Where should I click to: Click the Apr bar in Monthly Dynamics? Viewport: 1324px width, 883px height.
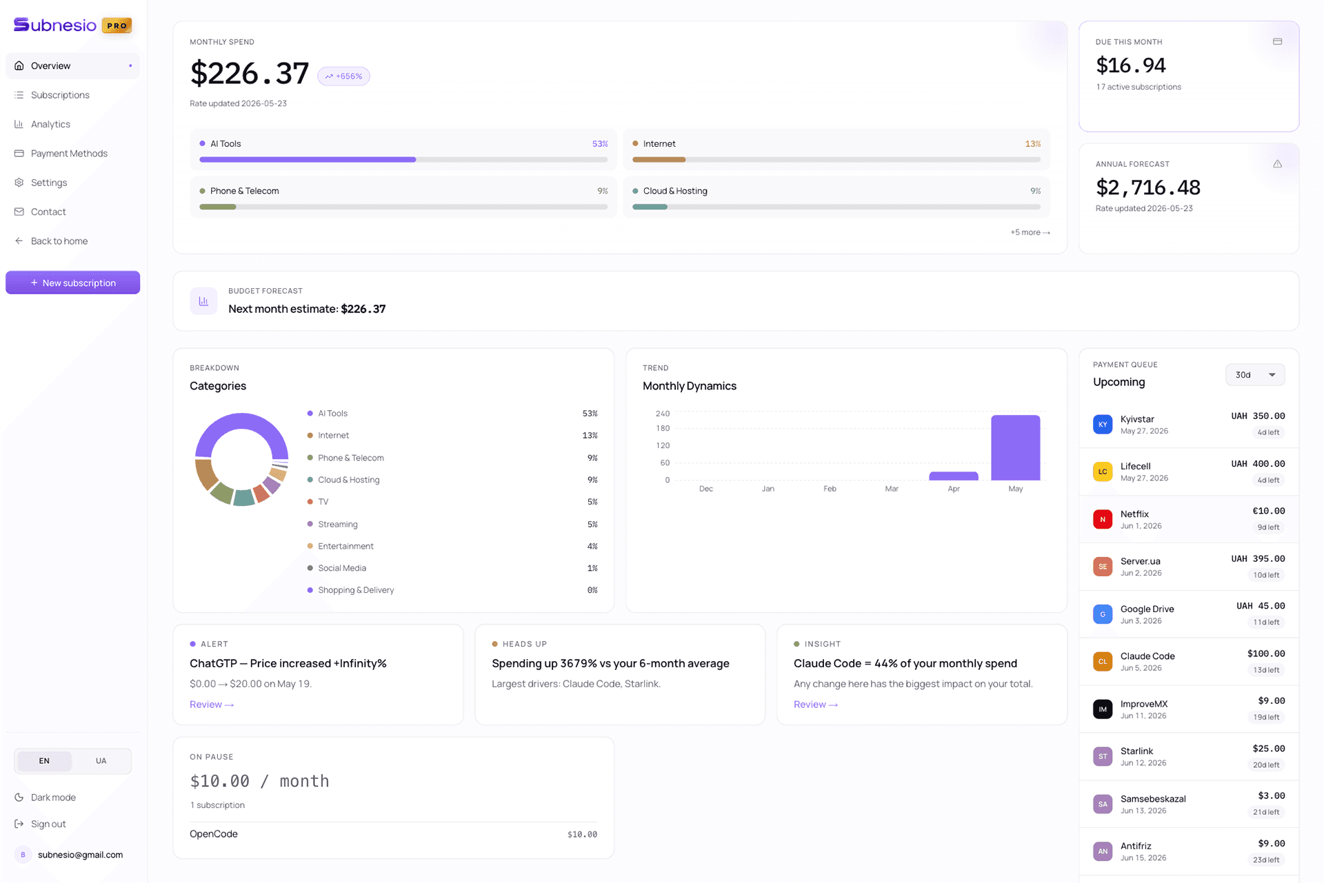tap(953, 476)
